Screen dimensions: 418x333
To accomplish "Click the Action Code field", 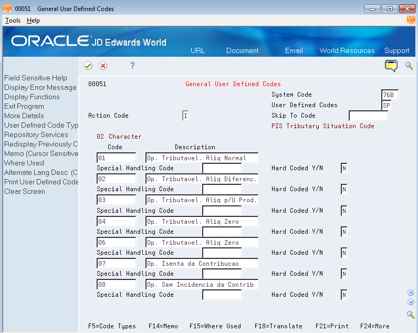I will coord(185,116).
